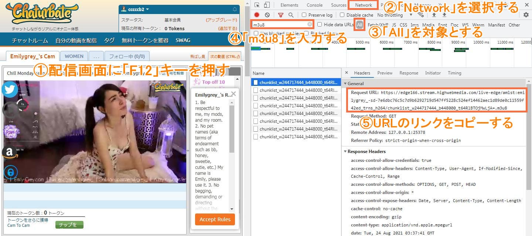This screenshot has width=532, height=236.
Task: Open network settings gear icon
Action: pyautogui.click(x=526, y=15)
